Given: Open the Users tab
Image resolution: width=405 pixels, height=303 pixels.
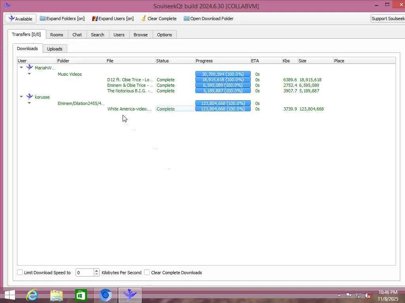Looking at the screenshot, I should [x=119, y=35].
